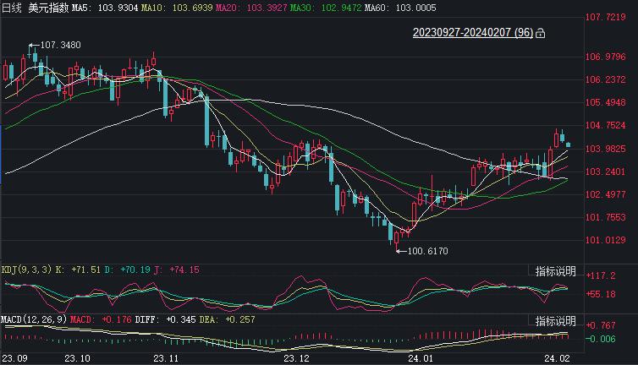Click the K: +71.51 value
This screenshot has width=638, height=365.
78,270
